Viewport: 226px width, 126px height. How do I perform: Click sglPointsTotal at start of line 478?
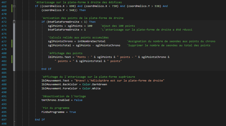59,45
